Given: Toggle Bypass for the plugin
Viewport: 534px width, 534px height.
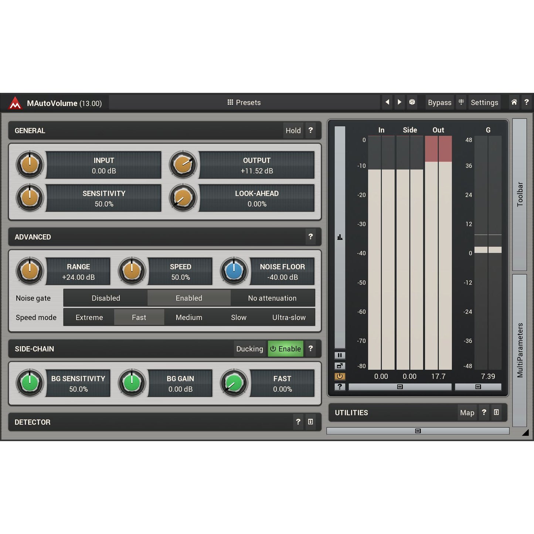Looking at the screenshot, I should pyautogui.click(x=439, y=102).
